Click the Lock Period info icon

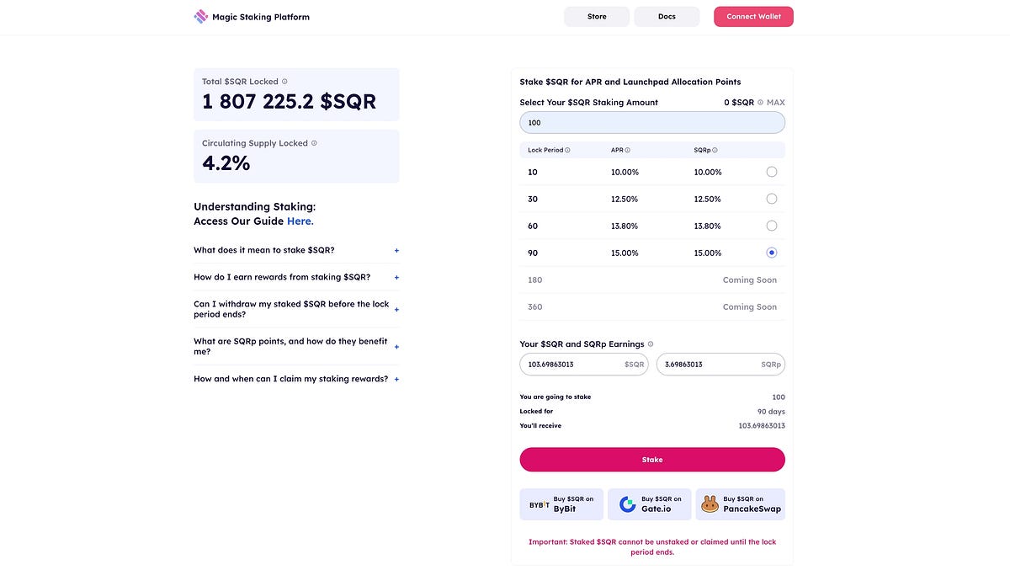coord(567,150)
